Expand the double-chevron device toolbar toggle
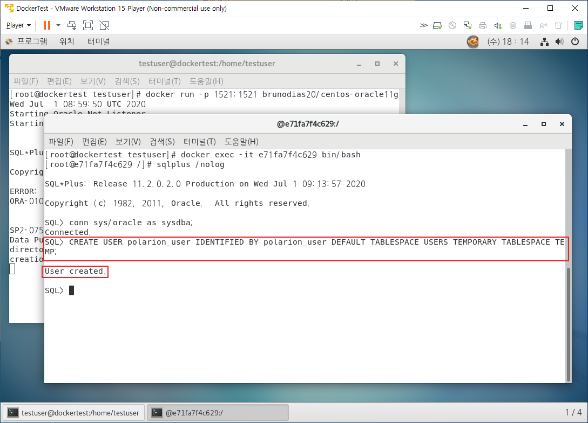This screenshot has width=588, height=423. coord(423,25)
